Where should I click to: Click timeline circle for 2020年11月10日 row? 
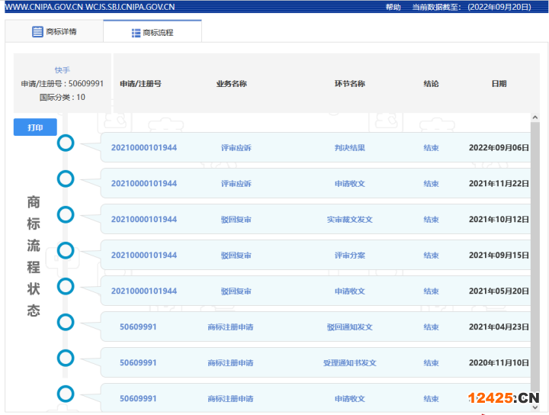click(x=66, y=358)
